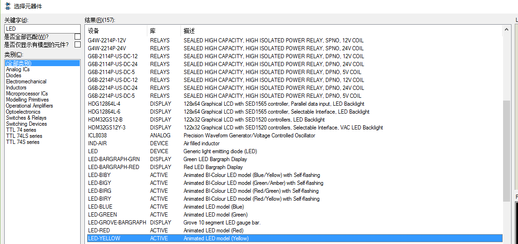Select the Analog ICs category
Screen dimensions: 518x244
[x=42, y=69]
